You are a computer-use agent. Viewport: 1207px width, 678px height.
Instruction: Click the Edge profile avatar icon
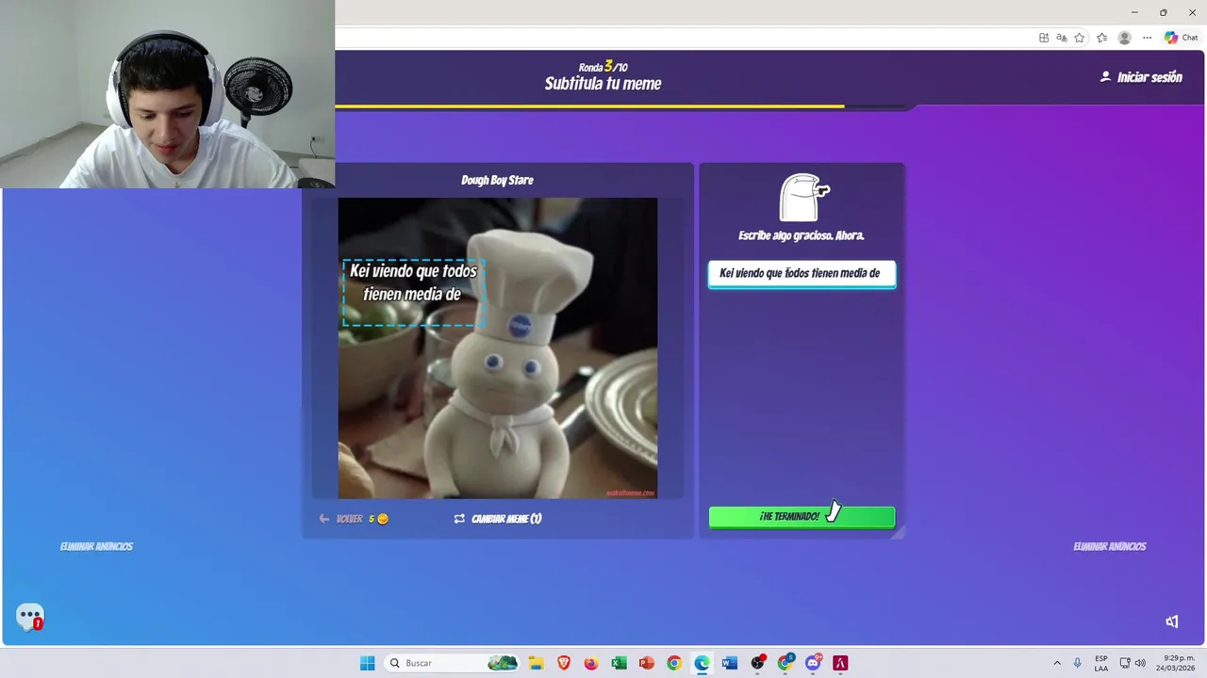pyautogui.click(x=1124, y=38)
